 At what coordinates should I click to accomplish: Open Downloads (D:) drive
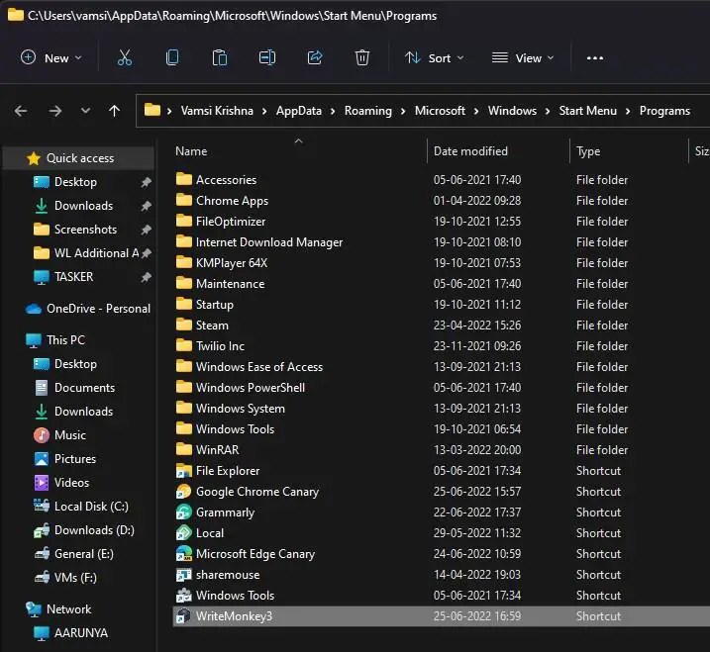[x=94, y=530]
